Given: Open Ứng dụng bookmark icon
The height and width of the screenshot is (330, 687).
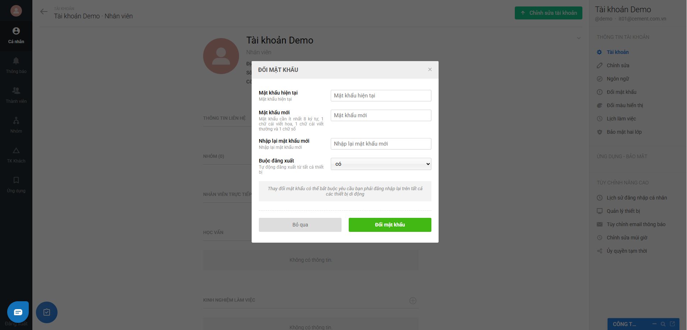Looking at the screenshot, I should click(x=16, y=180).
